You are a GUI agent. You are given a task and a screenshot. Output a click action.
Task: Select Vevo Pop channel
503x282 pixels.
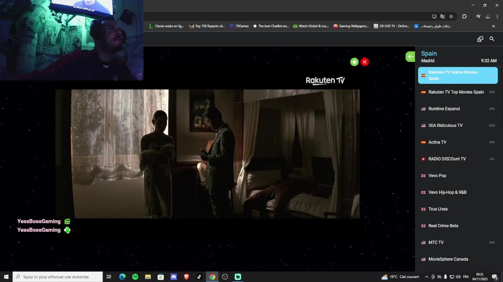click(x=458, y=176)
